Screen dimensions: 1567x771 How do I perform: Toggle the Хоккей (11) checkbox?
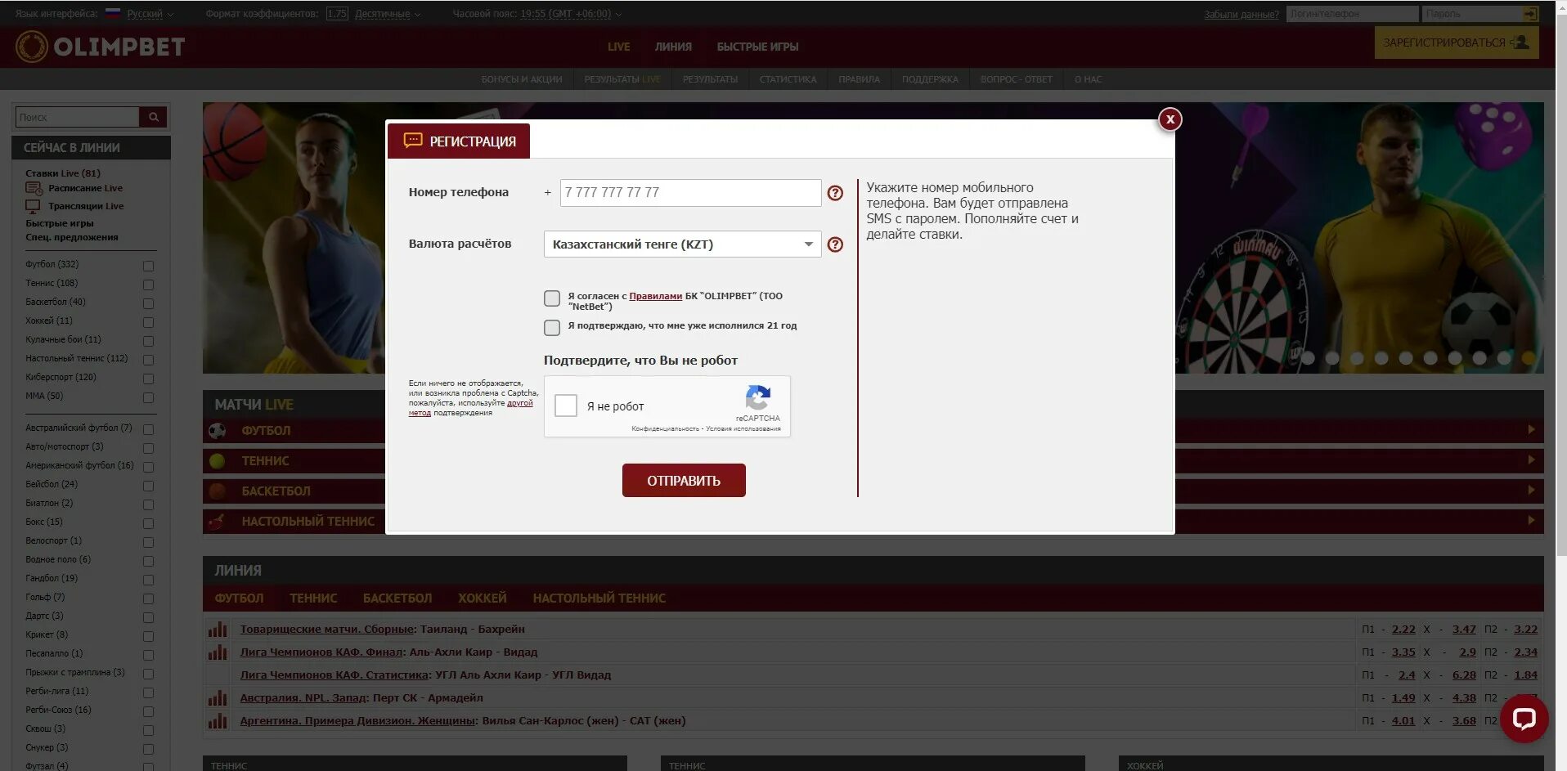pos(148,322)
